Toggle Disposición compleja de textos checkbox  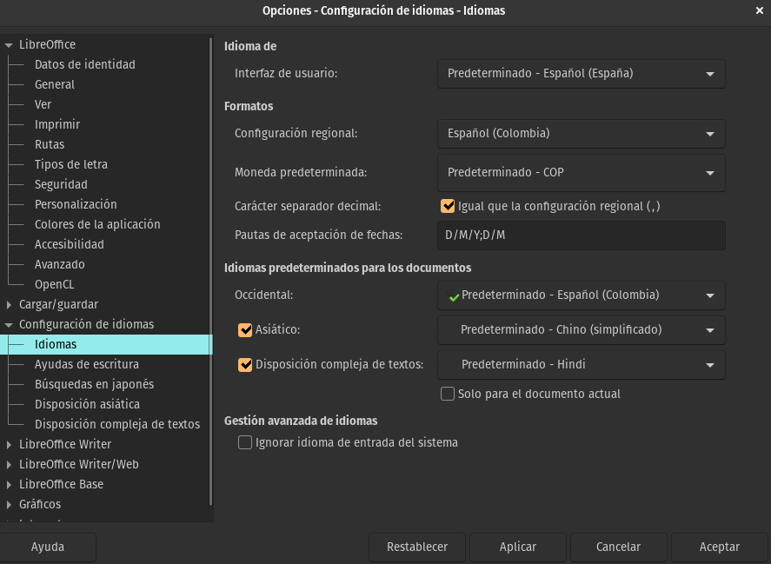(245, 365)
